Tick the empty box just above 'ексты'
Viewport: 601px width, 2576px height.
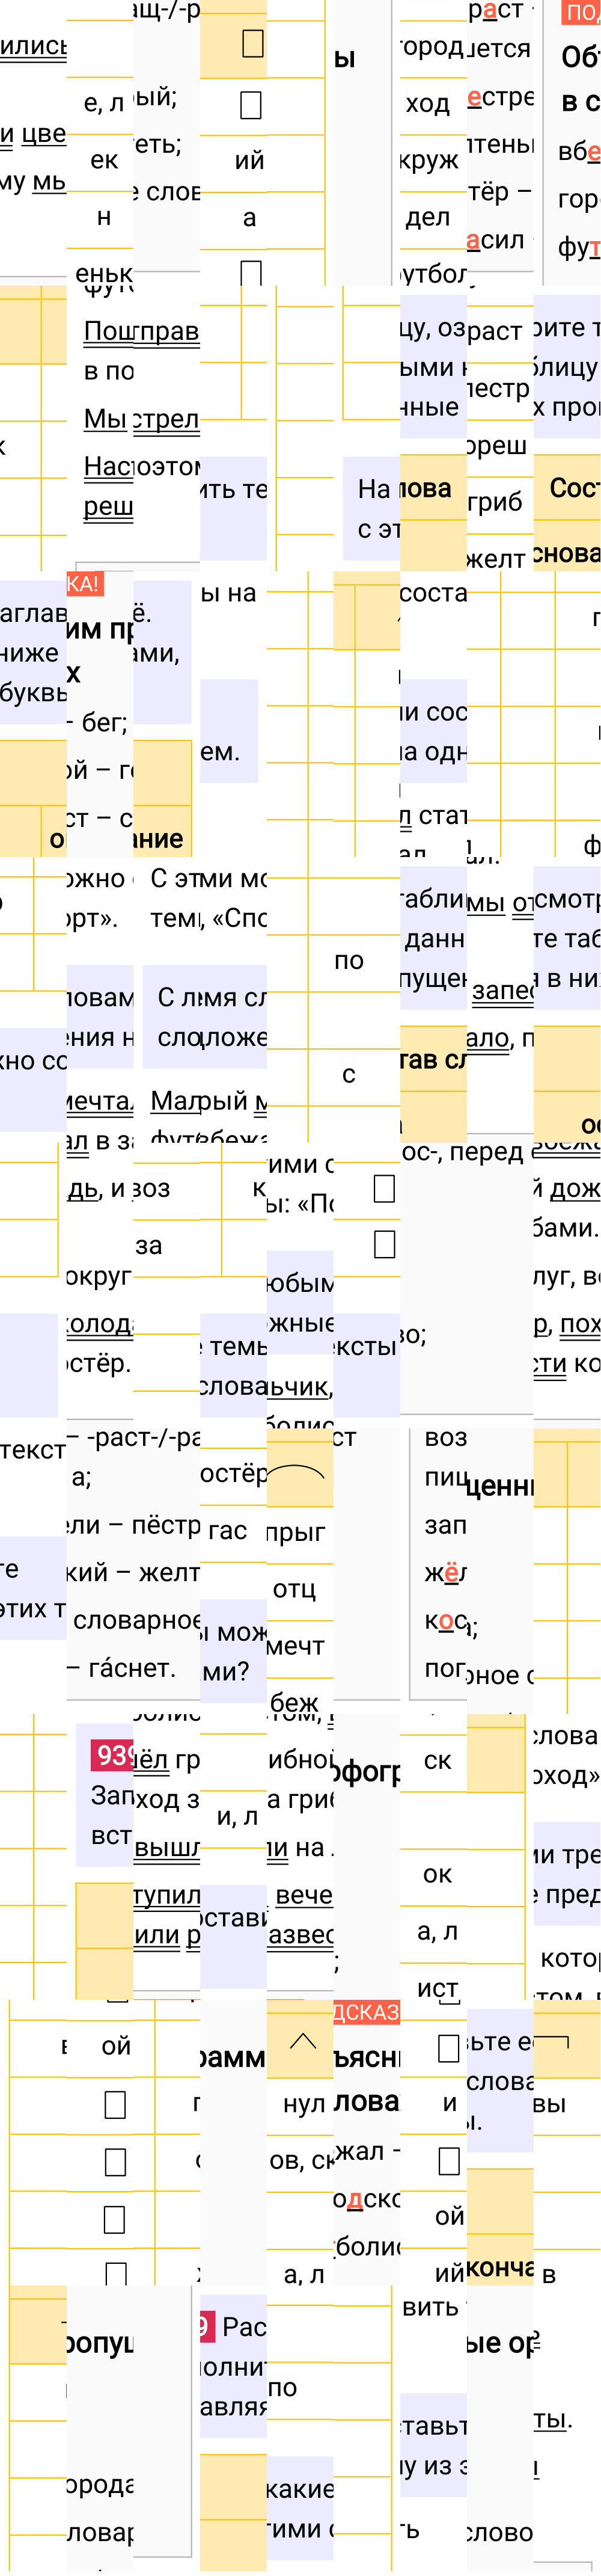384,1244
